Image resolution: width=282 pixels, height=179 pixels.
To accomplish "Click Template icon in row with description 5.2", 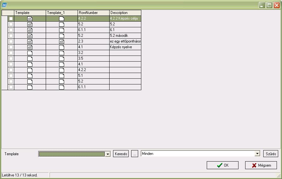I will pos(30,24).
